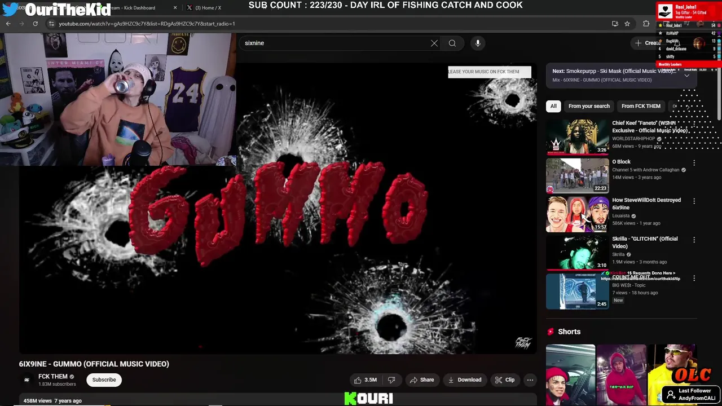
Task: Subscribe to the FCK THEM channel
Action: click(104, 379)
